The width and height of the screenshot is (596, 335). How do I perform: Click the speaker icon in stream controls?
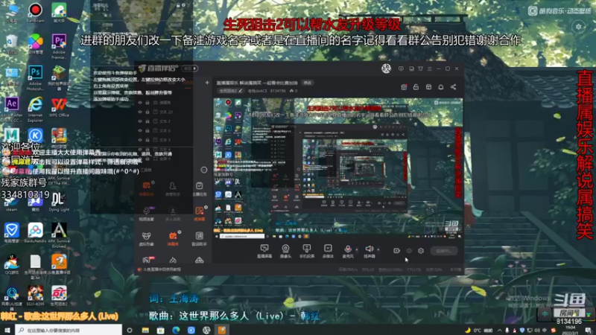point(369,249)
